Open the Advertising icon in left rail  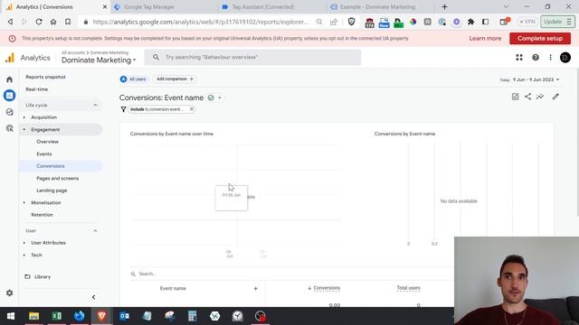click(10, 128)
